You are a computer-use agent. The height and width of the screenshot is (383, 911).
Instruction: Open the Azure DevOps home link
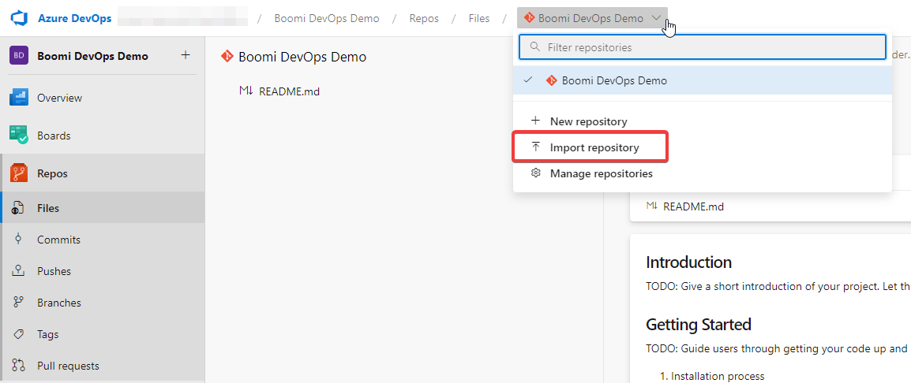[x=74, y=18]
